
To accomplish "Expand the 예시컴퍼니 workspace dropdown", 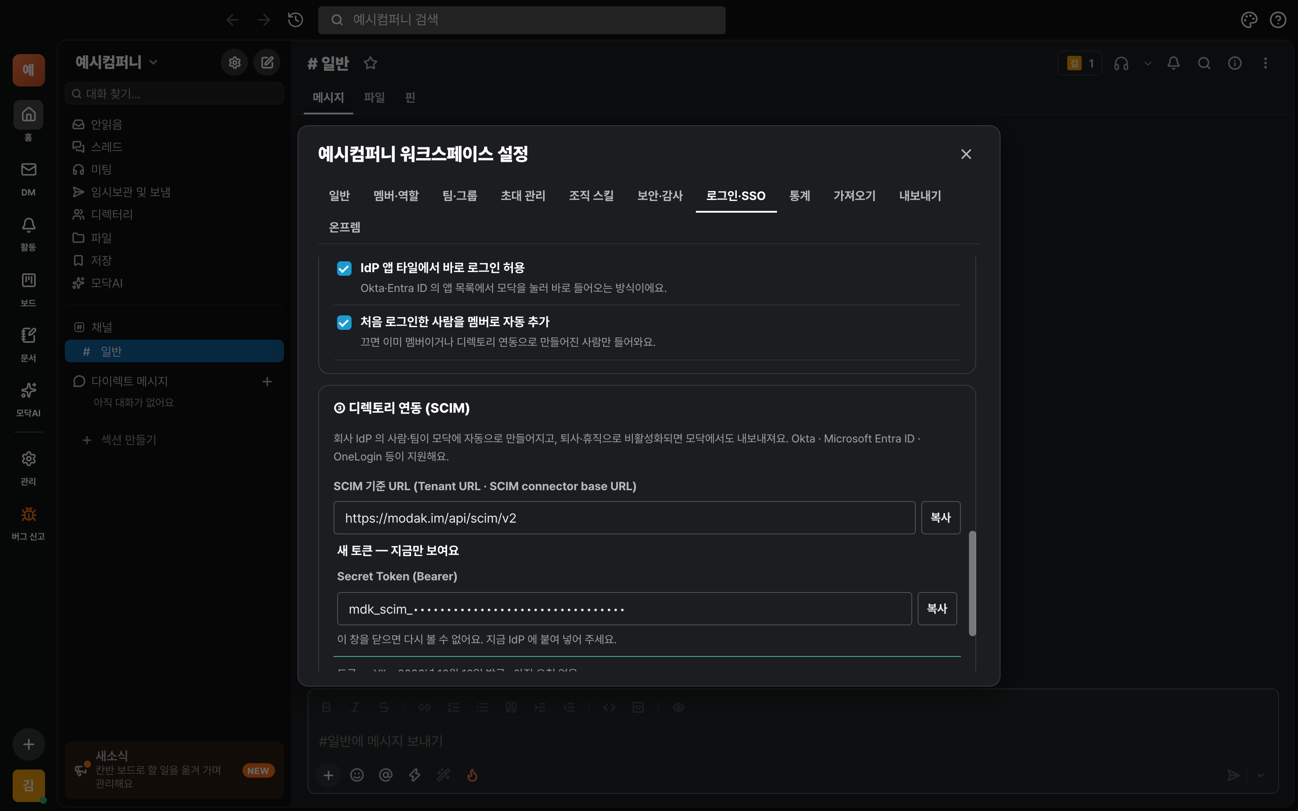I will (x=117, y=62).
